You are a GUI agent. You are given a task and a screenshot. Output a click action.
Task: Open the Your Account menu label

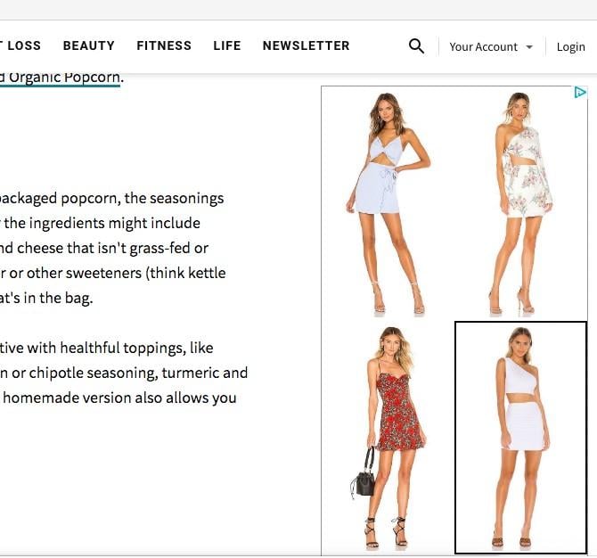click(x=483, y=47)
